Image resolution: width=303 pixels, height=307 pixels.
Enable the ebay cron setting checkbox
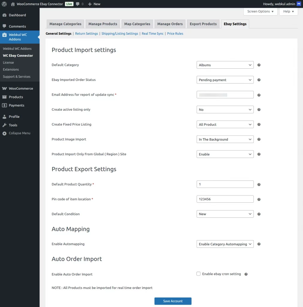point(198,274)
